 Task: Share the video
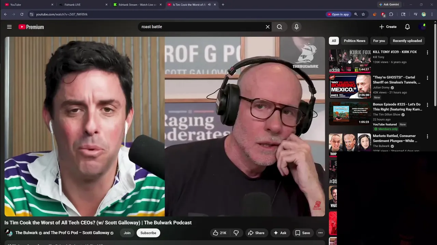click(x=256, y=233)
